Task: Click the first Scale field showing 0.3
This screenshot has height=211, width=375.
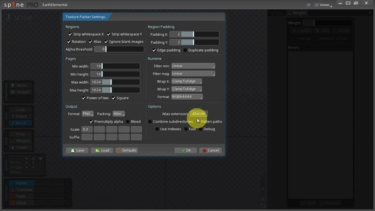Action: 87,130
